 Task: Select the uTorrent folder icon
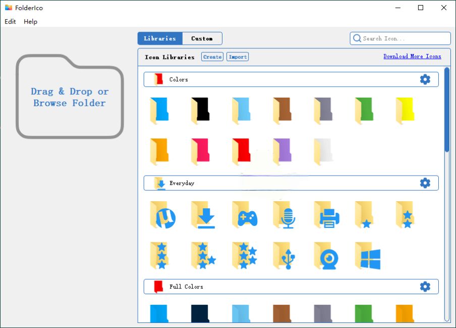pos(162,215)
